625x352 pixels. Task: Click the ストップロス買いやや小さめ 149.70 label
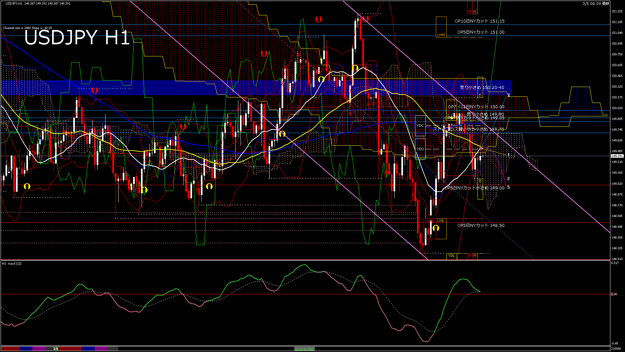(468, 129)
